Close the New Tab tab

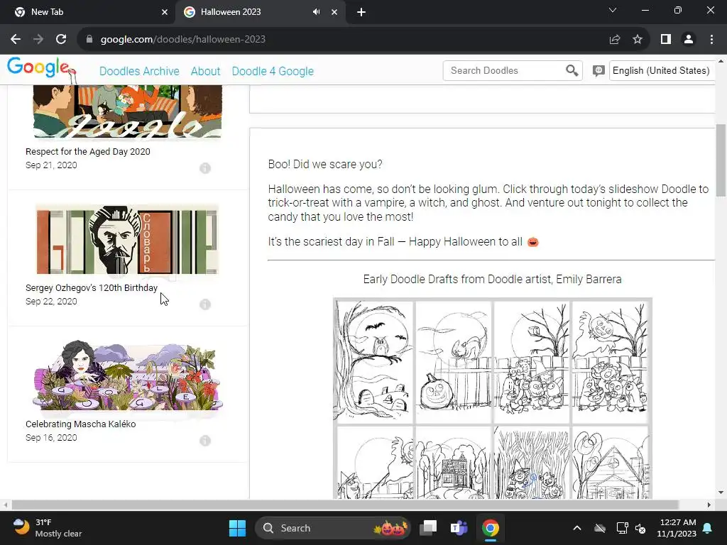coord(165,13)
